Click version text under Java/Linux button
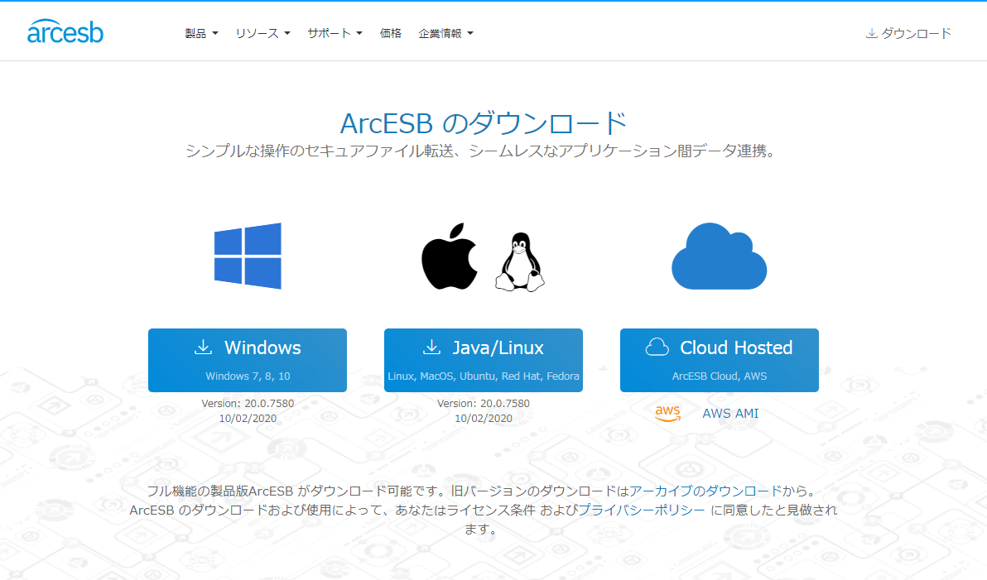Viewport: 987px width, 580px height. click(484, 403)
